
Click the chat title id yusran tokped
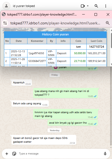24,6
